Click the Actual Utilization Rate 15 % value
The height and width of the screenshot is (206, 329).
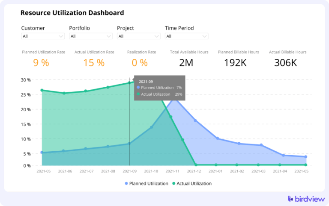tap(94, 63)
